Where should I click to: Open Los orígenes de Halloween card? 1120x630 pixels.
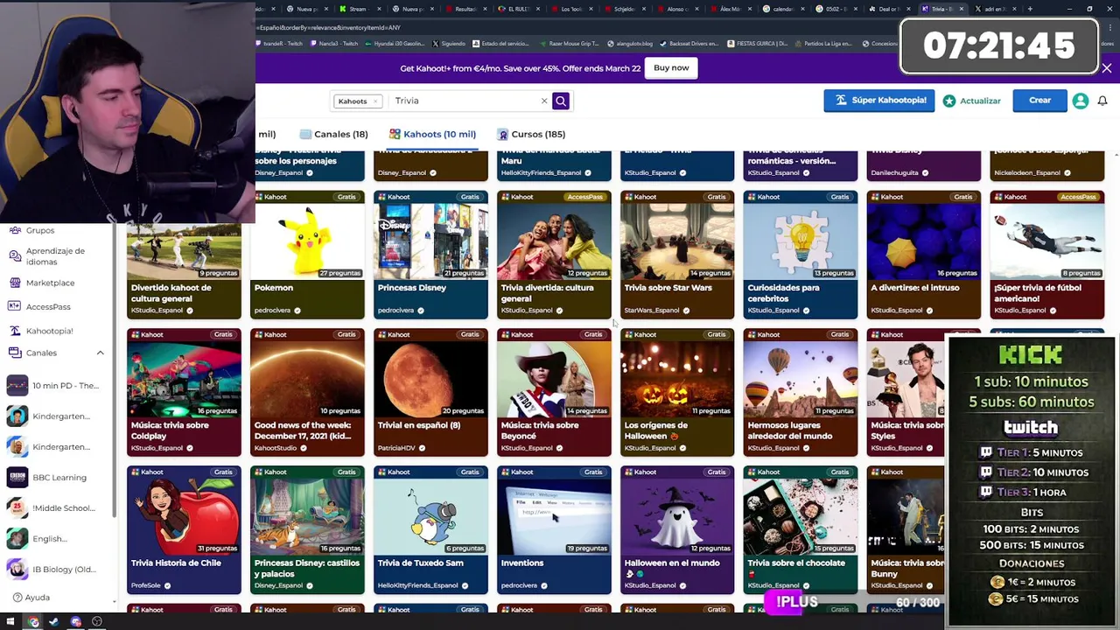[677, 392]
